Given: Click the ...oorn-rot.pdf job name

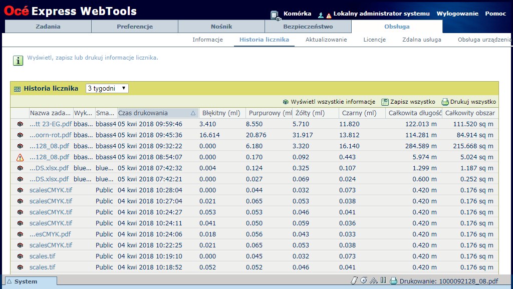Looking at the screenshot, I should point(51,135).
